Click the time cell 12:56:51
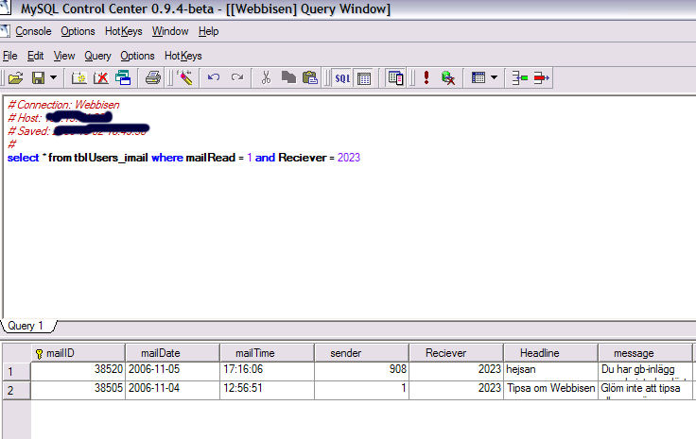Viewport: 696px width, 439px height. click(268, 390)
